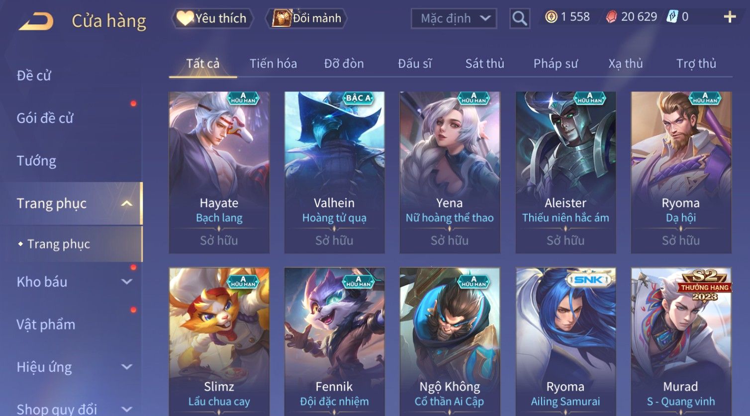Switch to the Sát thủ tab

coord(484,64)
